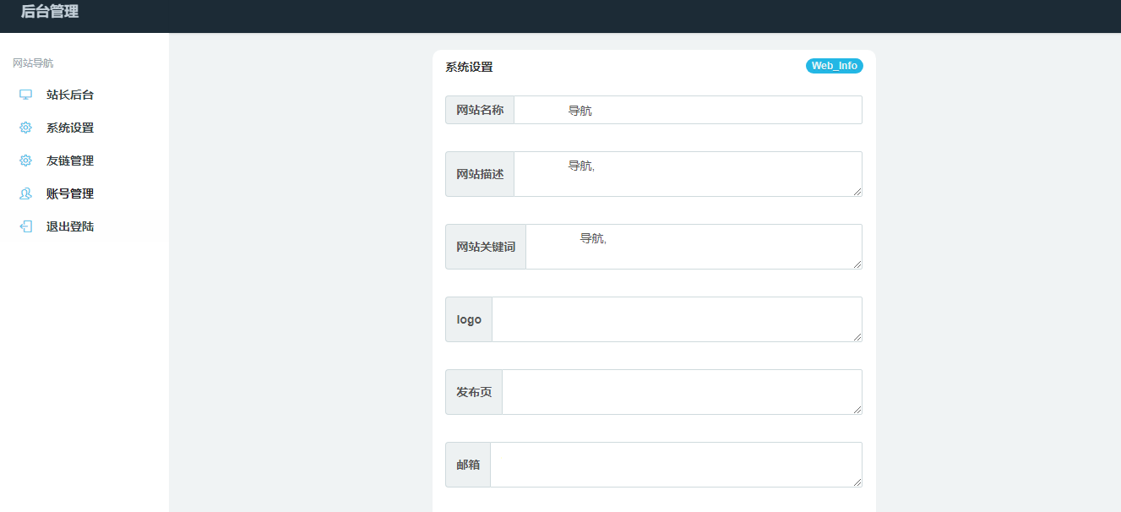Click inside the 发布页 text area
Viewport: 1121px width, 512px height.
point(681,392)
